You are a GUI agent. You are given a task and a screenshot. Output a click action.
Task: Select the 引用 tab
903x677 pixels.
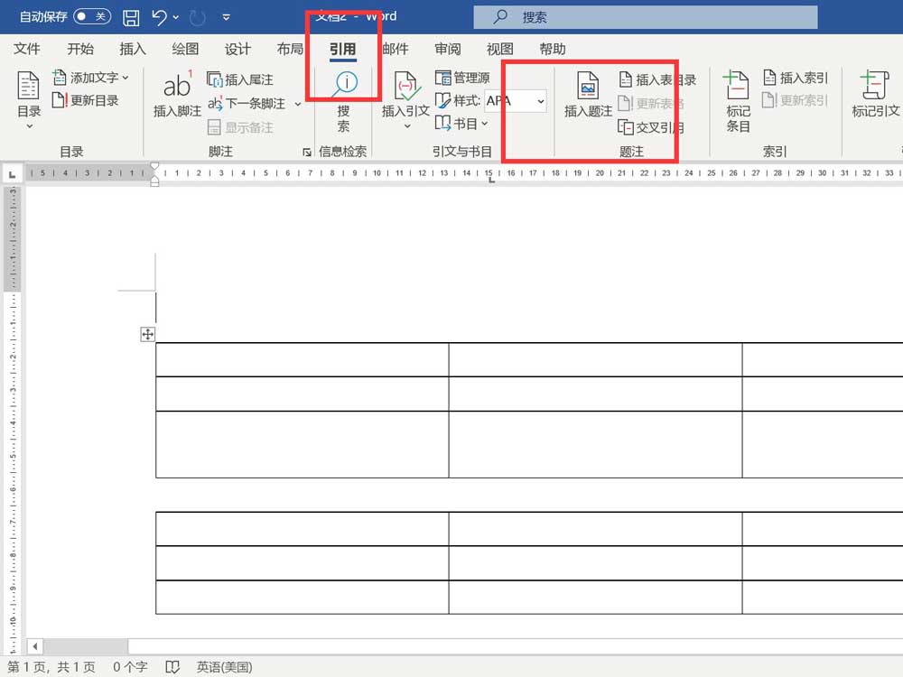342,50
